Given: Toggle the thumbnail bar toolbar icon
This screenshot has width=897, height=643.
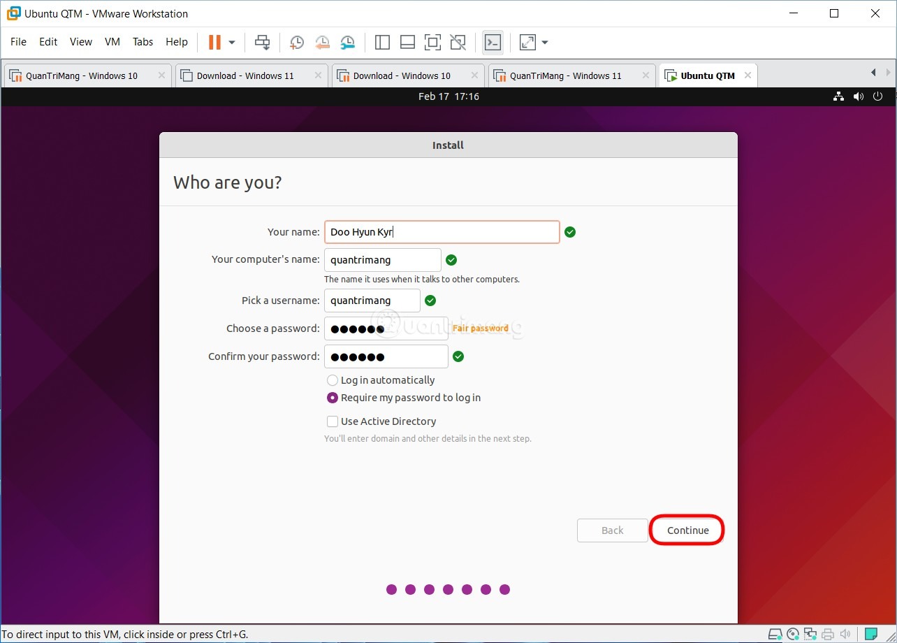Looking at the screenshot, I should click(407, 43).
